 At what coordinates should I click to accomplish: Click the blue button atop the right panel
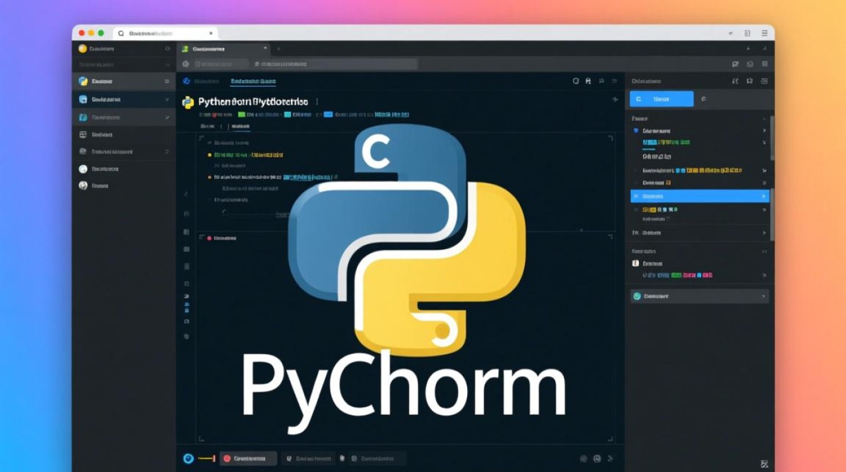[662, 99]
